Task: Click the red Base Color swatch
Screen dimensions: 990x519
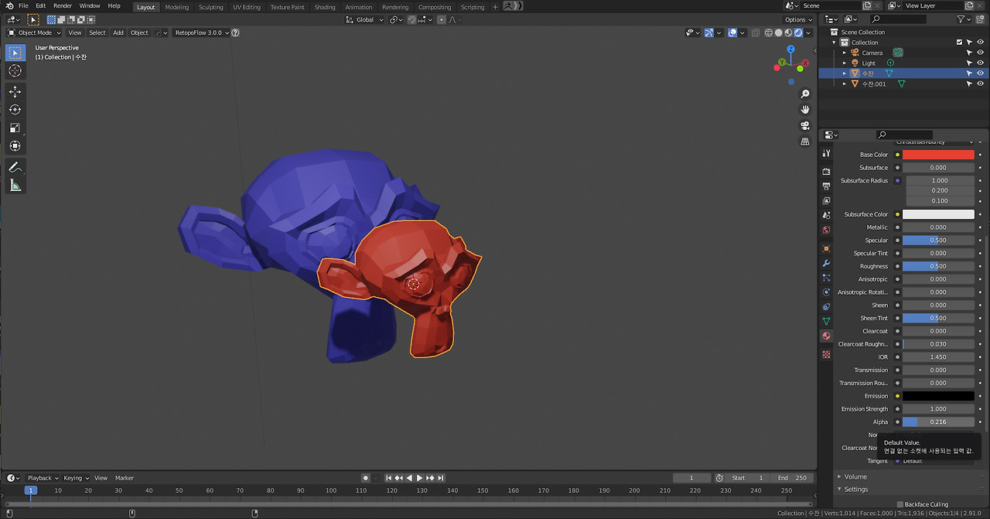Action: 938,154
